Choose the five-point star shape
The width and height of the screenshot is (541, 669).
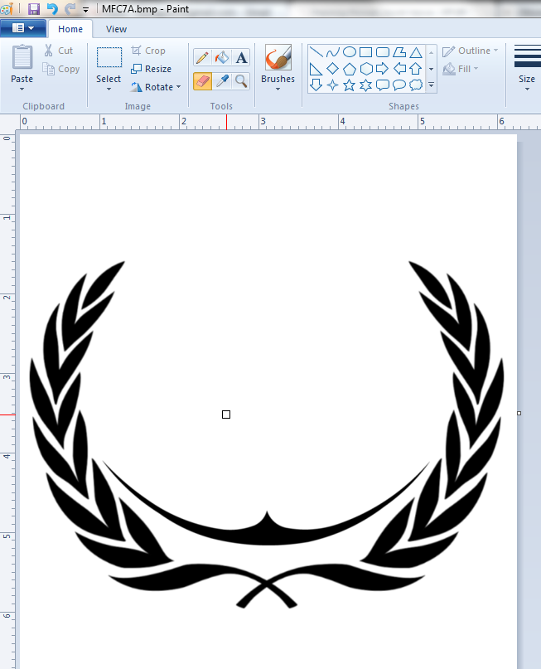(x=349, y=85)
